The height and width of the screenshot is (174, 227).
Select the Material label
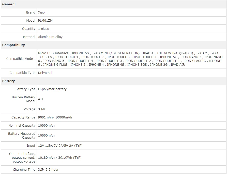(29, 37)
